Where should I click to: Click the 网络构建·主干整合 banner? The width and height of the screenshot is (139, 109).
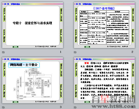(24, 65)
